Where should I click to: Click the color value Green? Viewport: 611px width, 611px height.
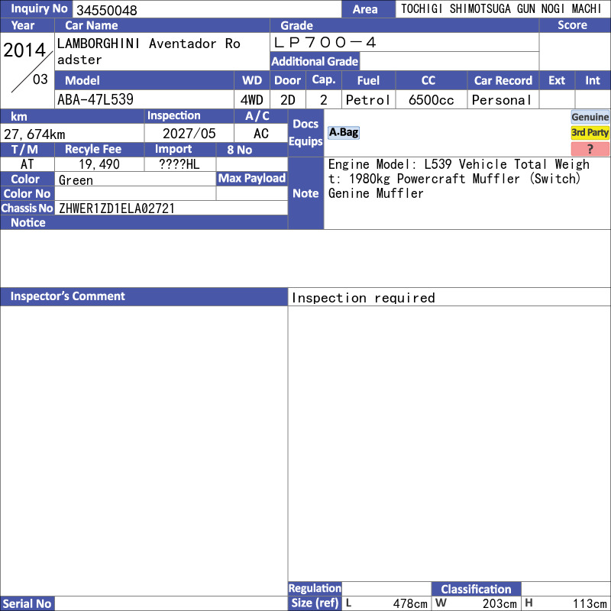pyautogui.click(x=76, y=180)
